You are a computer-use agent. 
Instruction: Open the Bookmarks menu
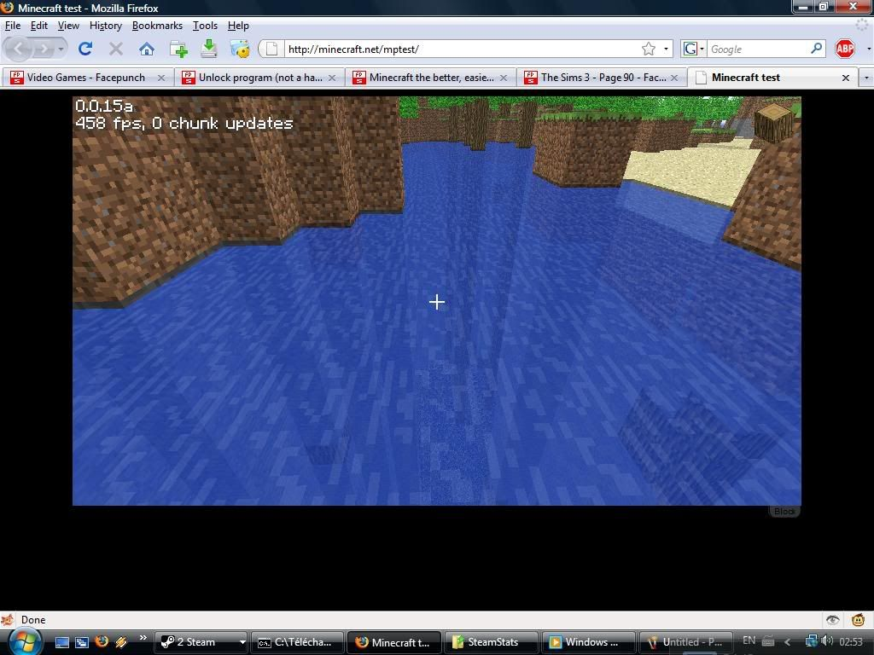pyautogui.click(x=157, y=26)
